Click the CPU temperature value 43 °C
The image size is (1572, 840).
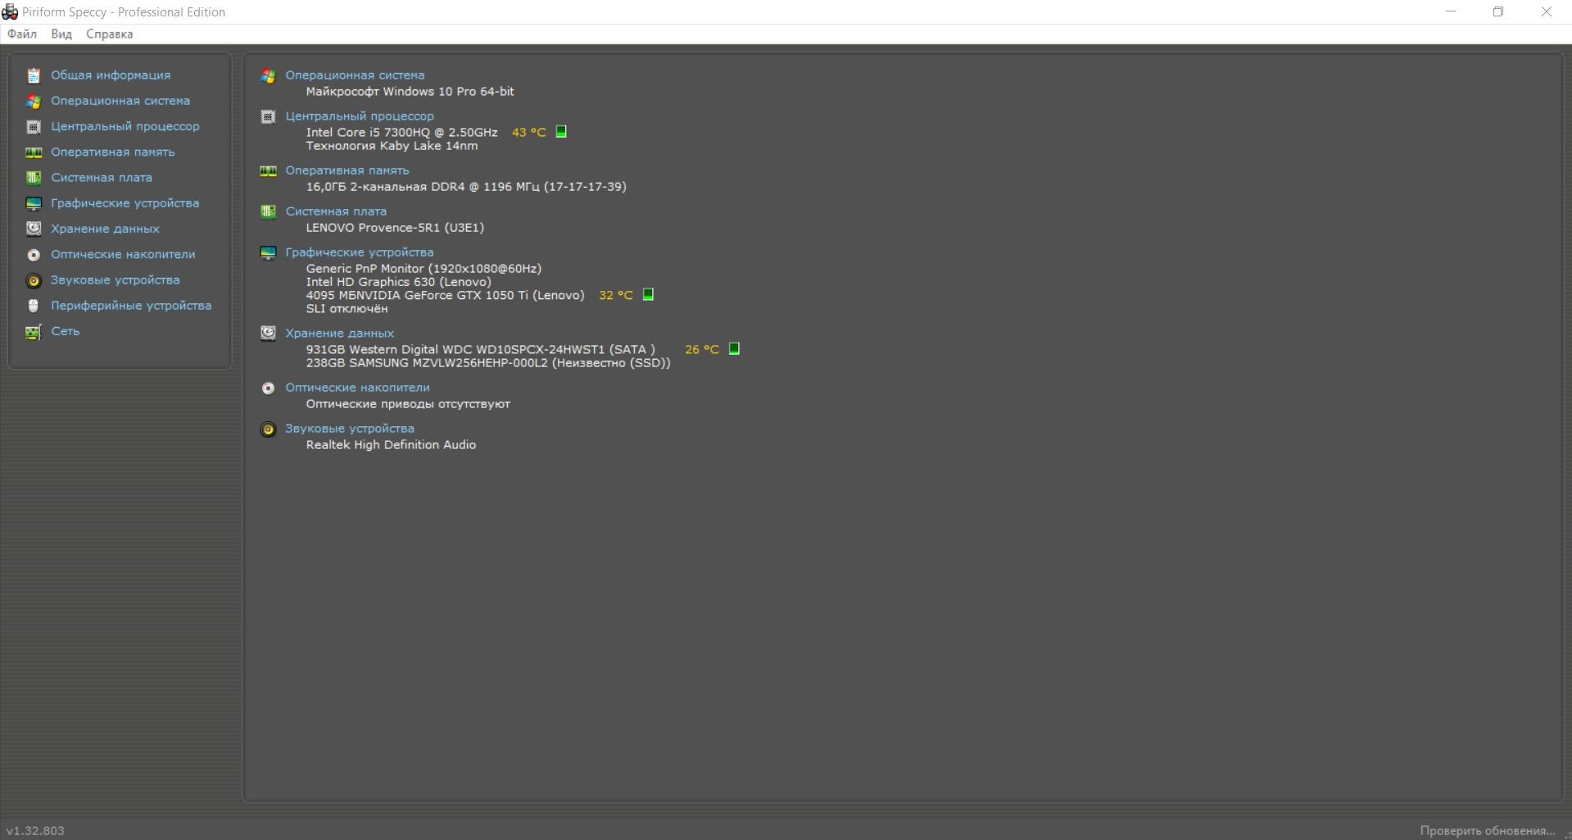click(x=528, y=132)
